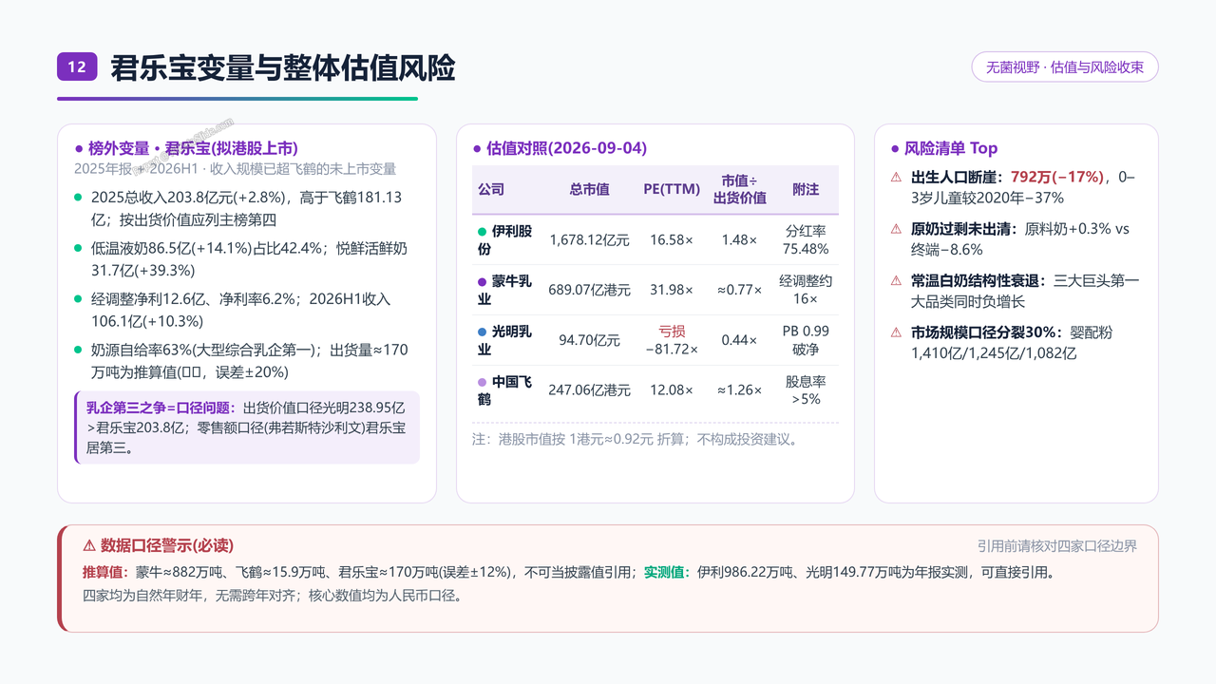1216x684 pixels.
Task: Click the ratio value 0.44×
Action: (740, 340)
